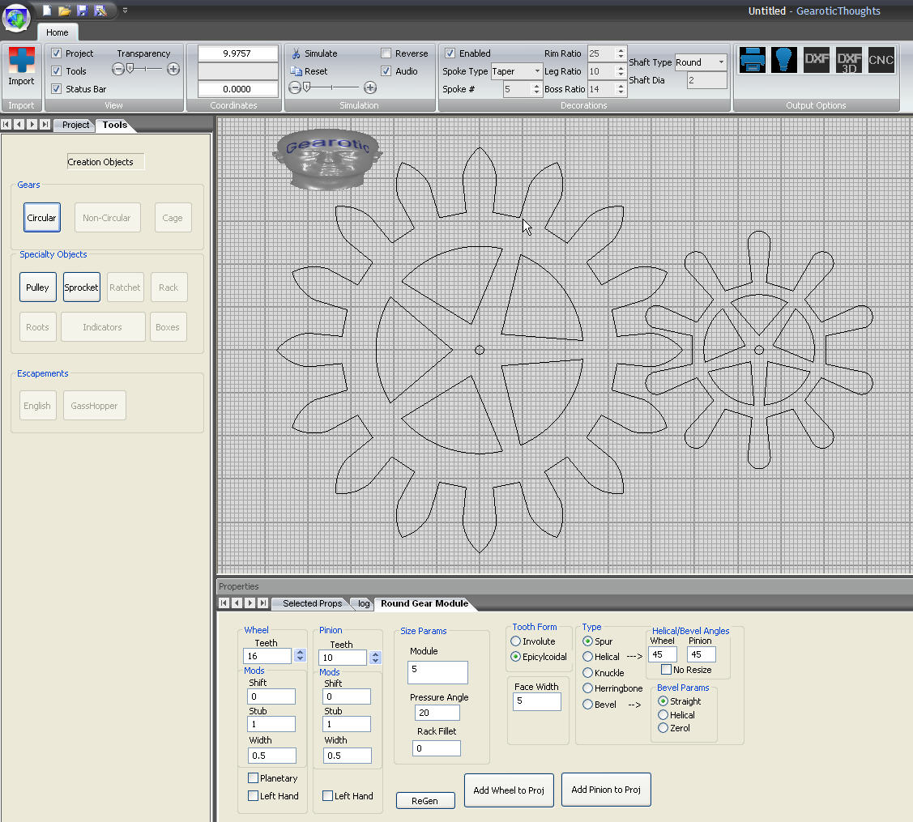This screenshot has height=822, width=913.
Task: Click the DXF export icon
Action: [817, 61]
